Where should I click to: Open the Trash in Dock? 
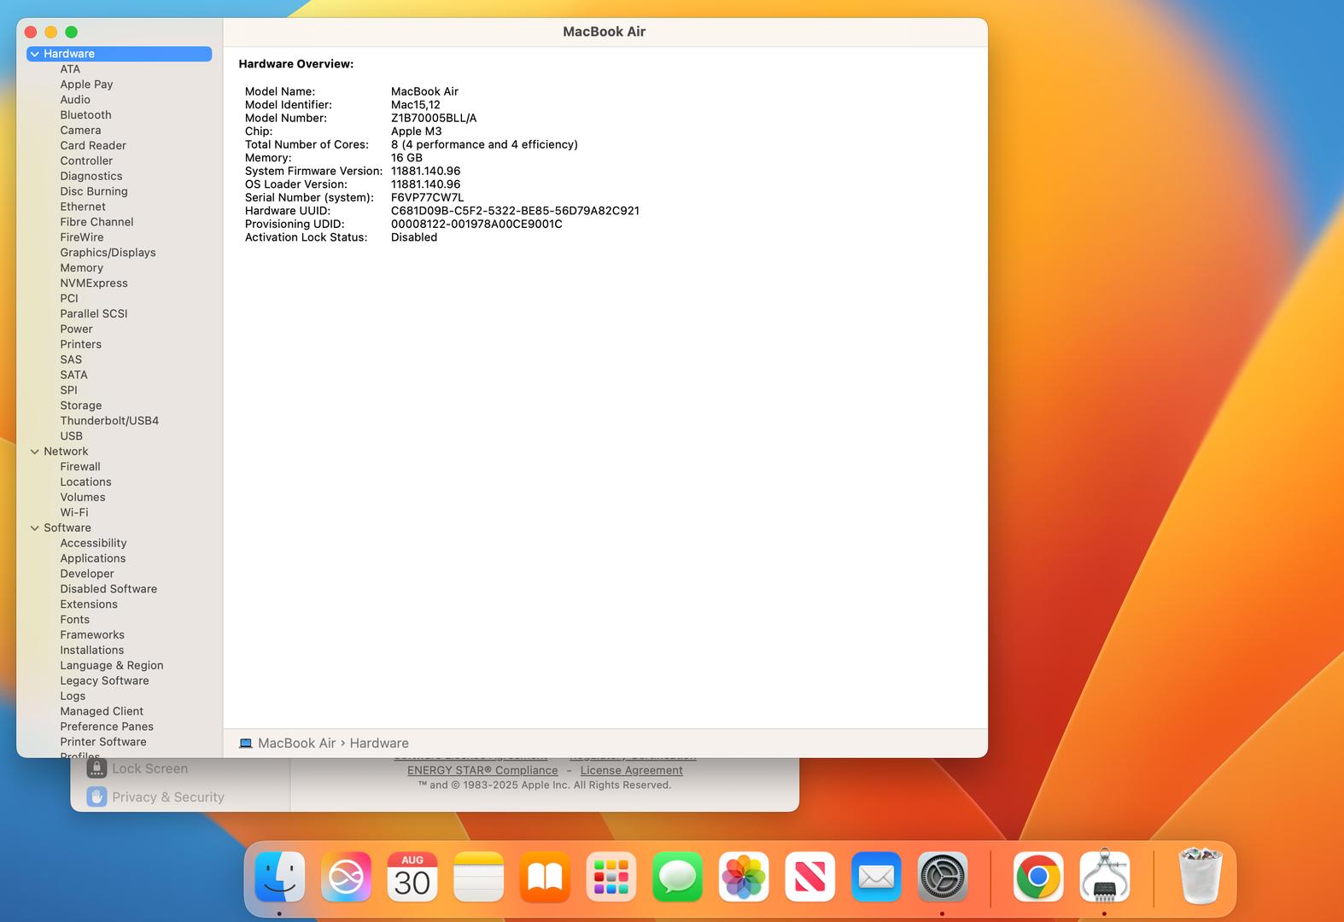point(1200,875)
